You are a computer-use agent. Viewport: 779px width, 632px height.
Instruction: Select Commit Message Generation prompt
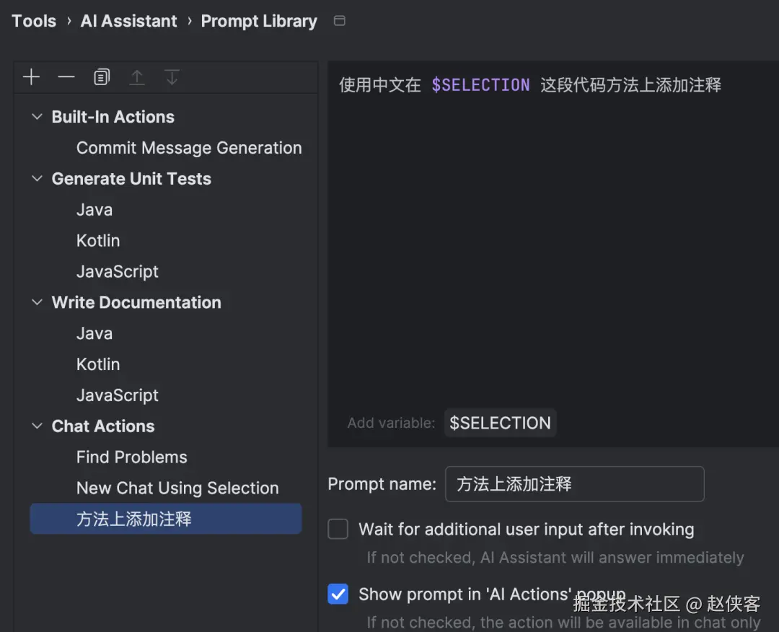[189, 148]
